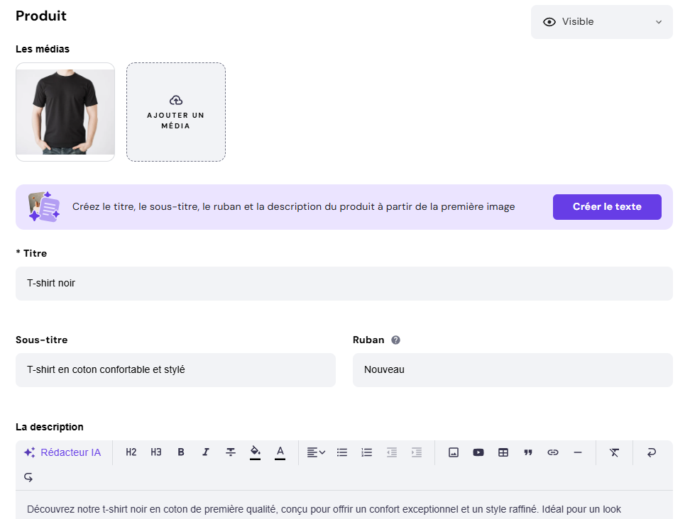Pick a text color for the description
Screen dimensions: 690x519
coord(280,452)
